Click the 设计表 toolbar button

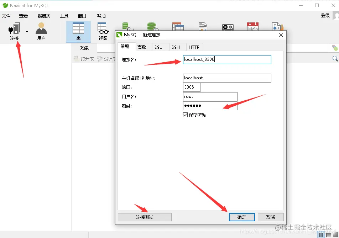pos(106,59)
